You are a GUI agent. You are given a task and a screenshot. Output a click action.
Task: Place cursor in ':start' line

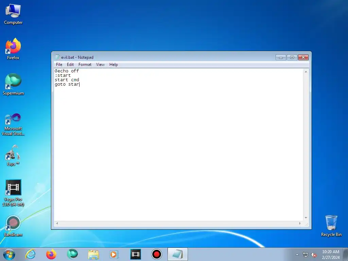point(63,75)
